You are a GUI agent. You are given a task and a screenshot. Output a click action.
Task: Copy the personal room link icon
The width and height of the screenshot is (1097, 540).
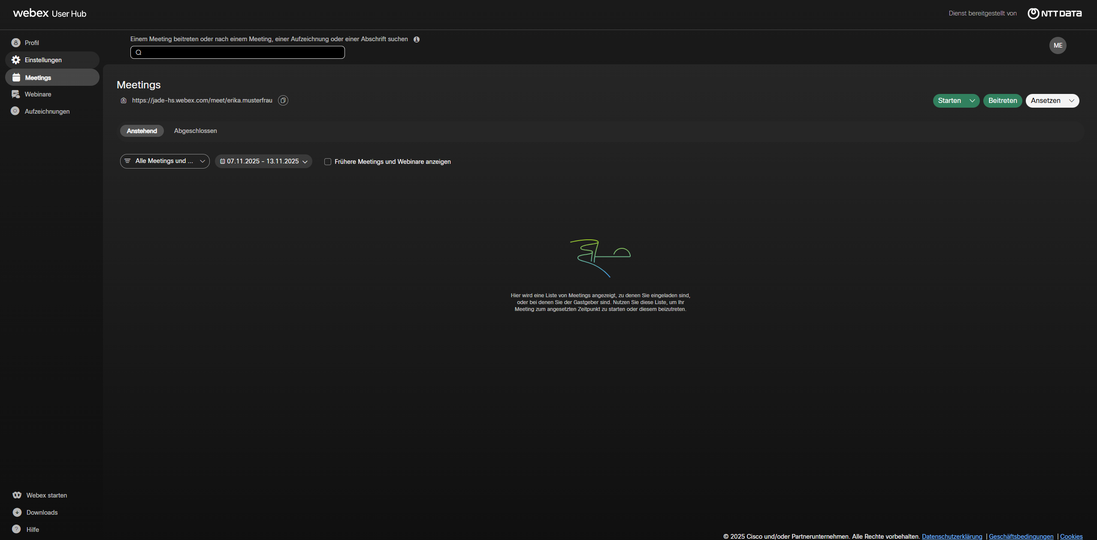pyautogui.click(x=283, y=100)
